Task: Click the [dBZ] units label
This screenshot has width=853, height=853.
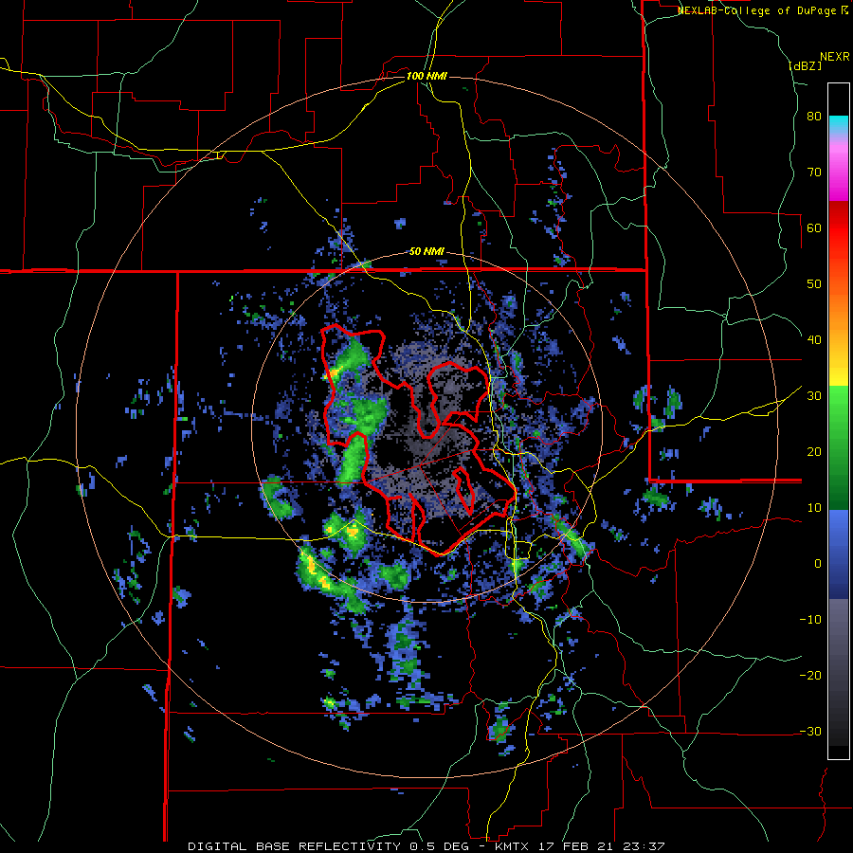Action: coord(805,65)
